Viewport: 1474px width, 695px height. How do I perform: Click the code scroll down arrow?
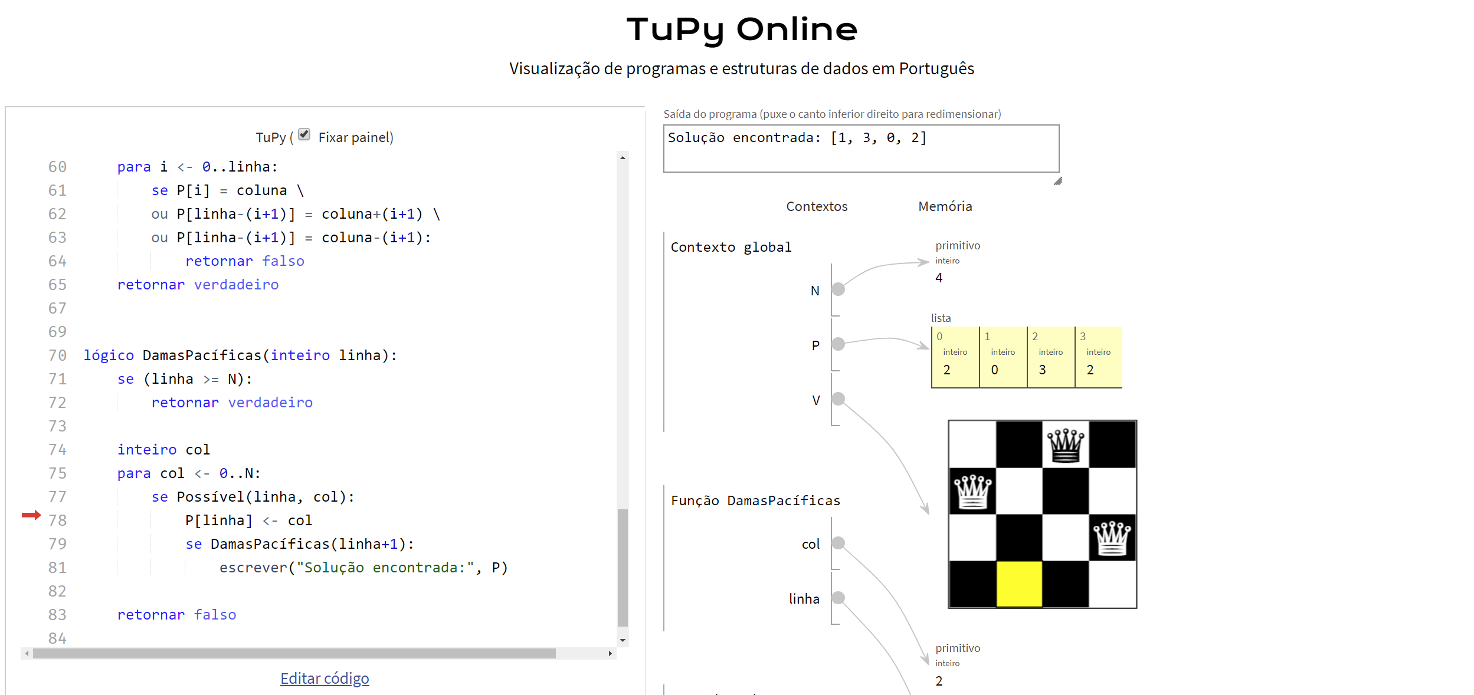pyautogui.click(x=623, y=640)
